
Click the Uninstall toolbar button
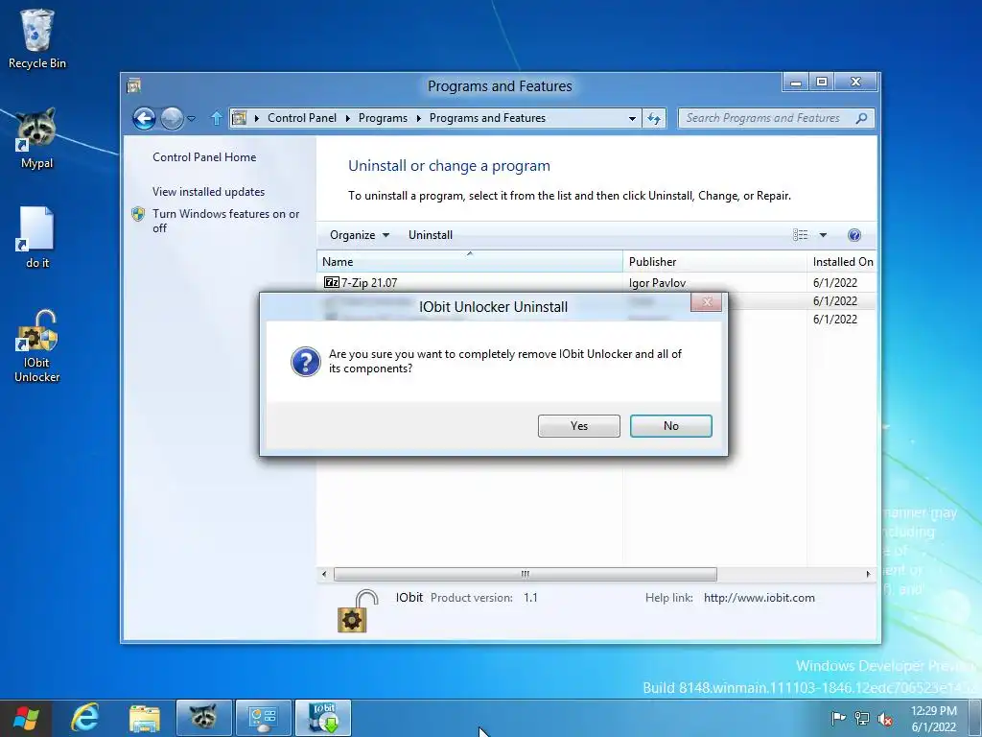431,235
